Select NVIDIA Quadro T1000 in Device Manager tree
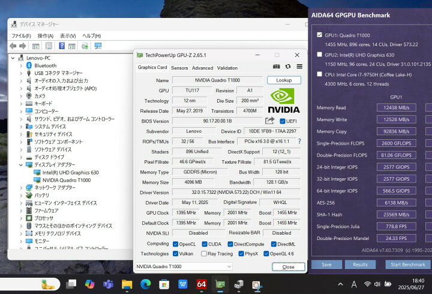432x294 pixels. [67, 180]
